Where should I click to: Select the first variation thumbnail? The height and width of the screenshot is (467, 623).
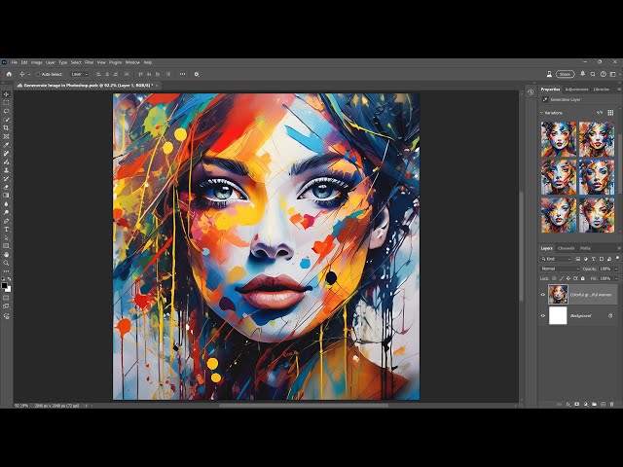(559, 139)
